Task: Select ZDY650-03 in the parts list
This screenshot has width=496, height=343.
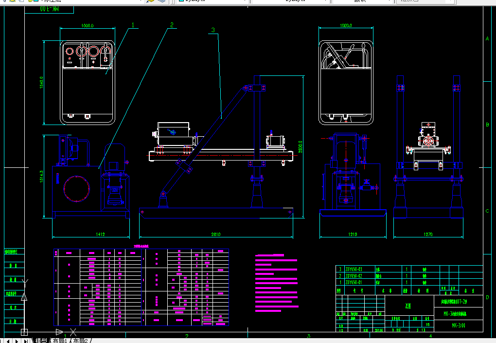Action: 354,269
